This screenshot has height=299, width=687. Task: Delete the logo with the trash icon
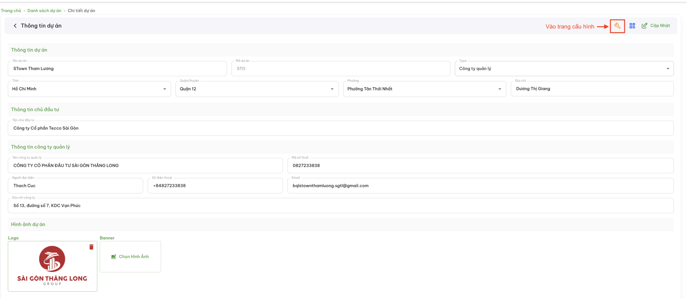tap(91, 247)
